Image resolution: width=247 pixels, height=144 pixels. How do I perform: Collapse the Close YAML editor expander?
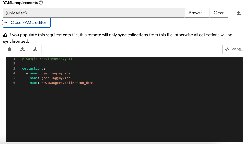point(26,23)
